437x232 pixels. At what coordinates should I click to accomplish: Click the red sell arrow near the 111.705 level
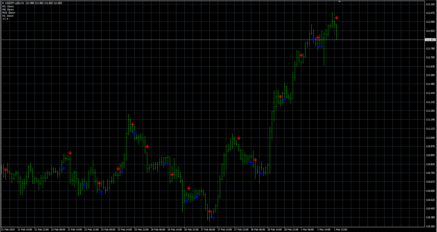point(301,55)
